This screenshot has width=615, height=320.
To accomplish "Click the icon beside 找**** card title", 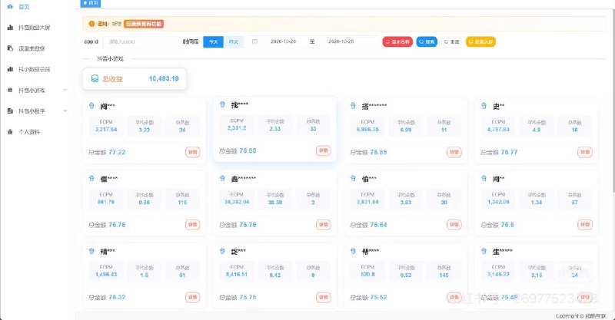I will pos(222,104).
